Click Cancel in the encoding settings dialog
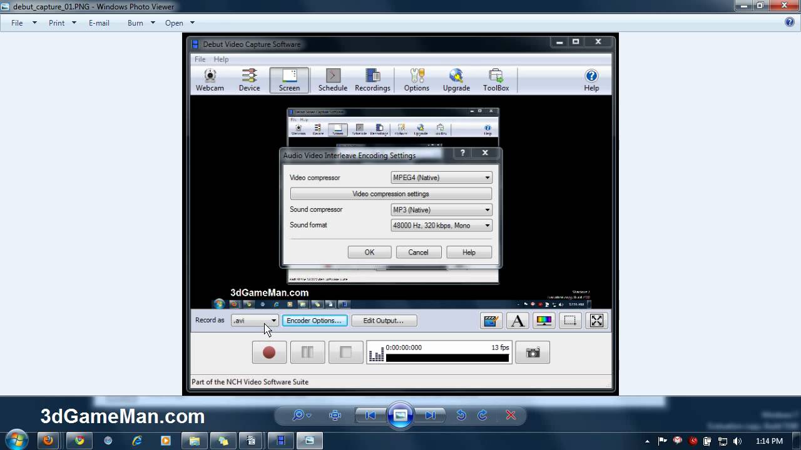 418,252
